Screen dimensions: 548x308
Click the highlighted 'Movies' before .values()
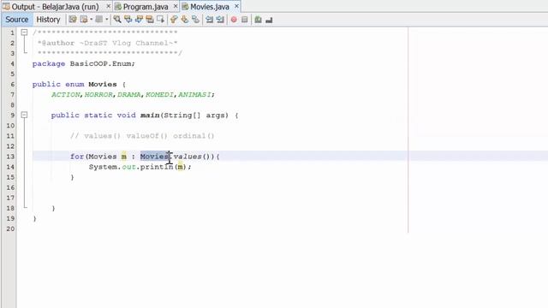point(154,157)
